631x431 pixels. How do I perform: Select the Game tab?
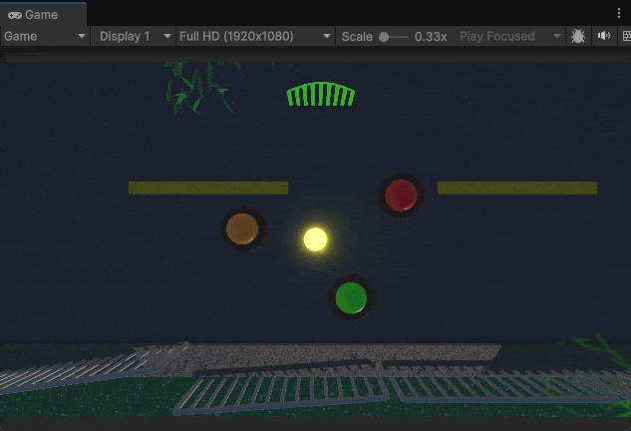(43, 15)
